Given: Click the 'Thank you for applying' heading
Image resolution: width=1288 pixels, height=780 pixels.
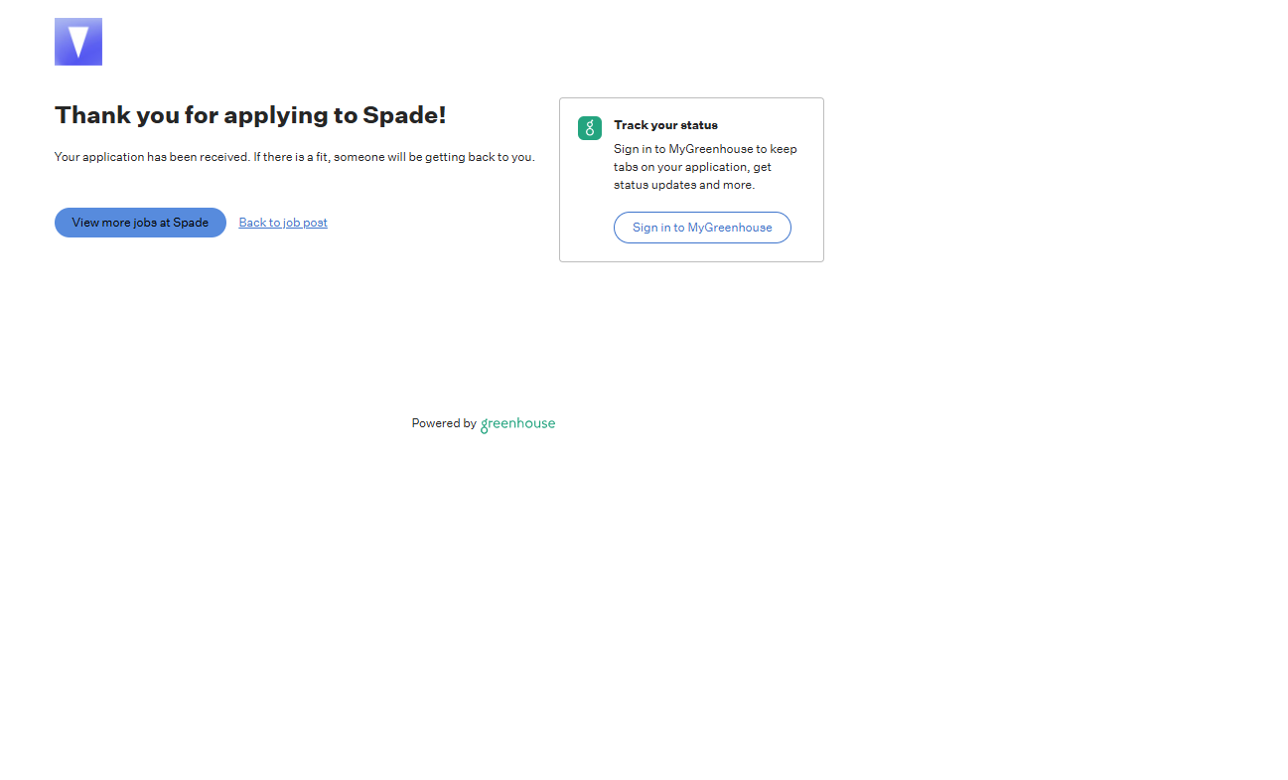Looking at the screenshot, I should tap(250, 115).
